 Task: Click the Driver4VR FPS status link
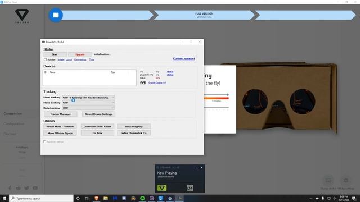point(170,75)
